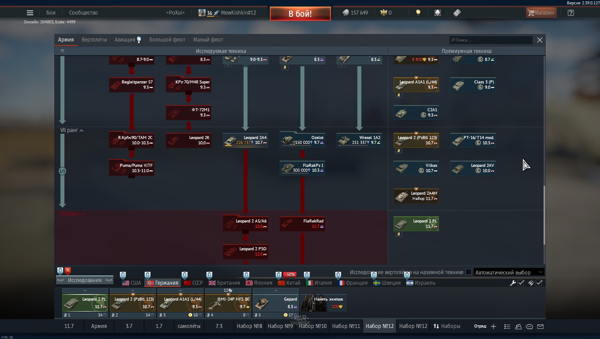Expand top bar of Mi-24P HFS 80 crew slot
This screenshot has height=339, width=600.
[228, 291]
